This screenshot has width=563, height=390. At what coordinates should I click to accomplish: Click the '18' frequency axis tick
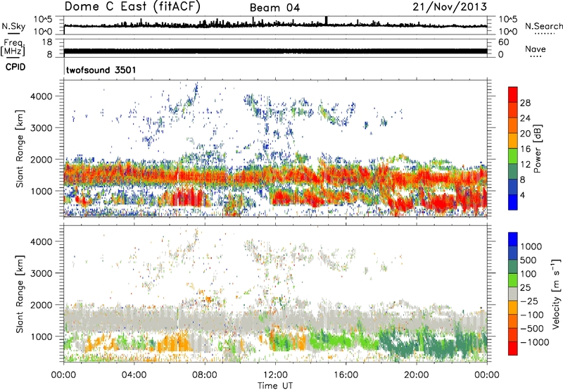click(47, 42)
